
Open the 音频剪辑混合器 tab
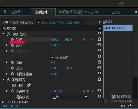79,12
